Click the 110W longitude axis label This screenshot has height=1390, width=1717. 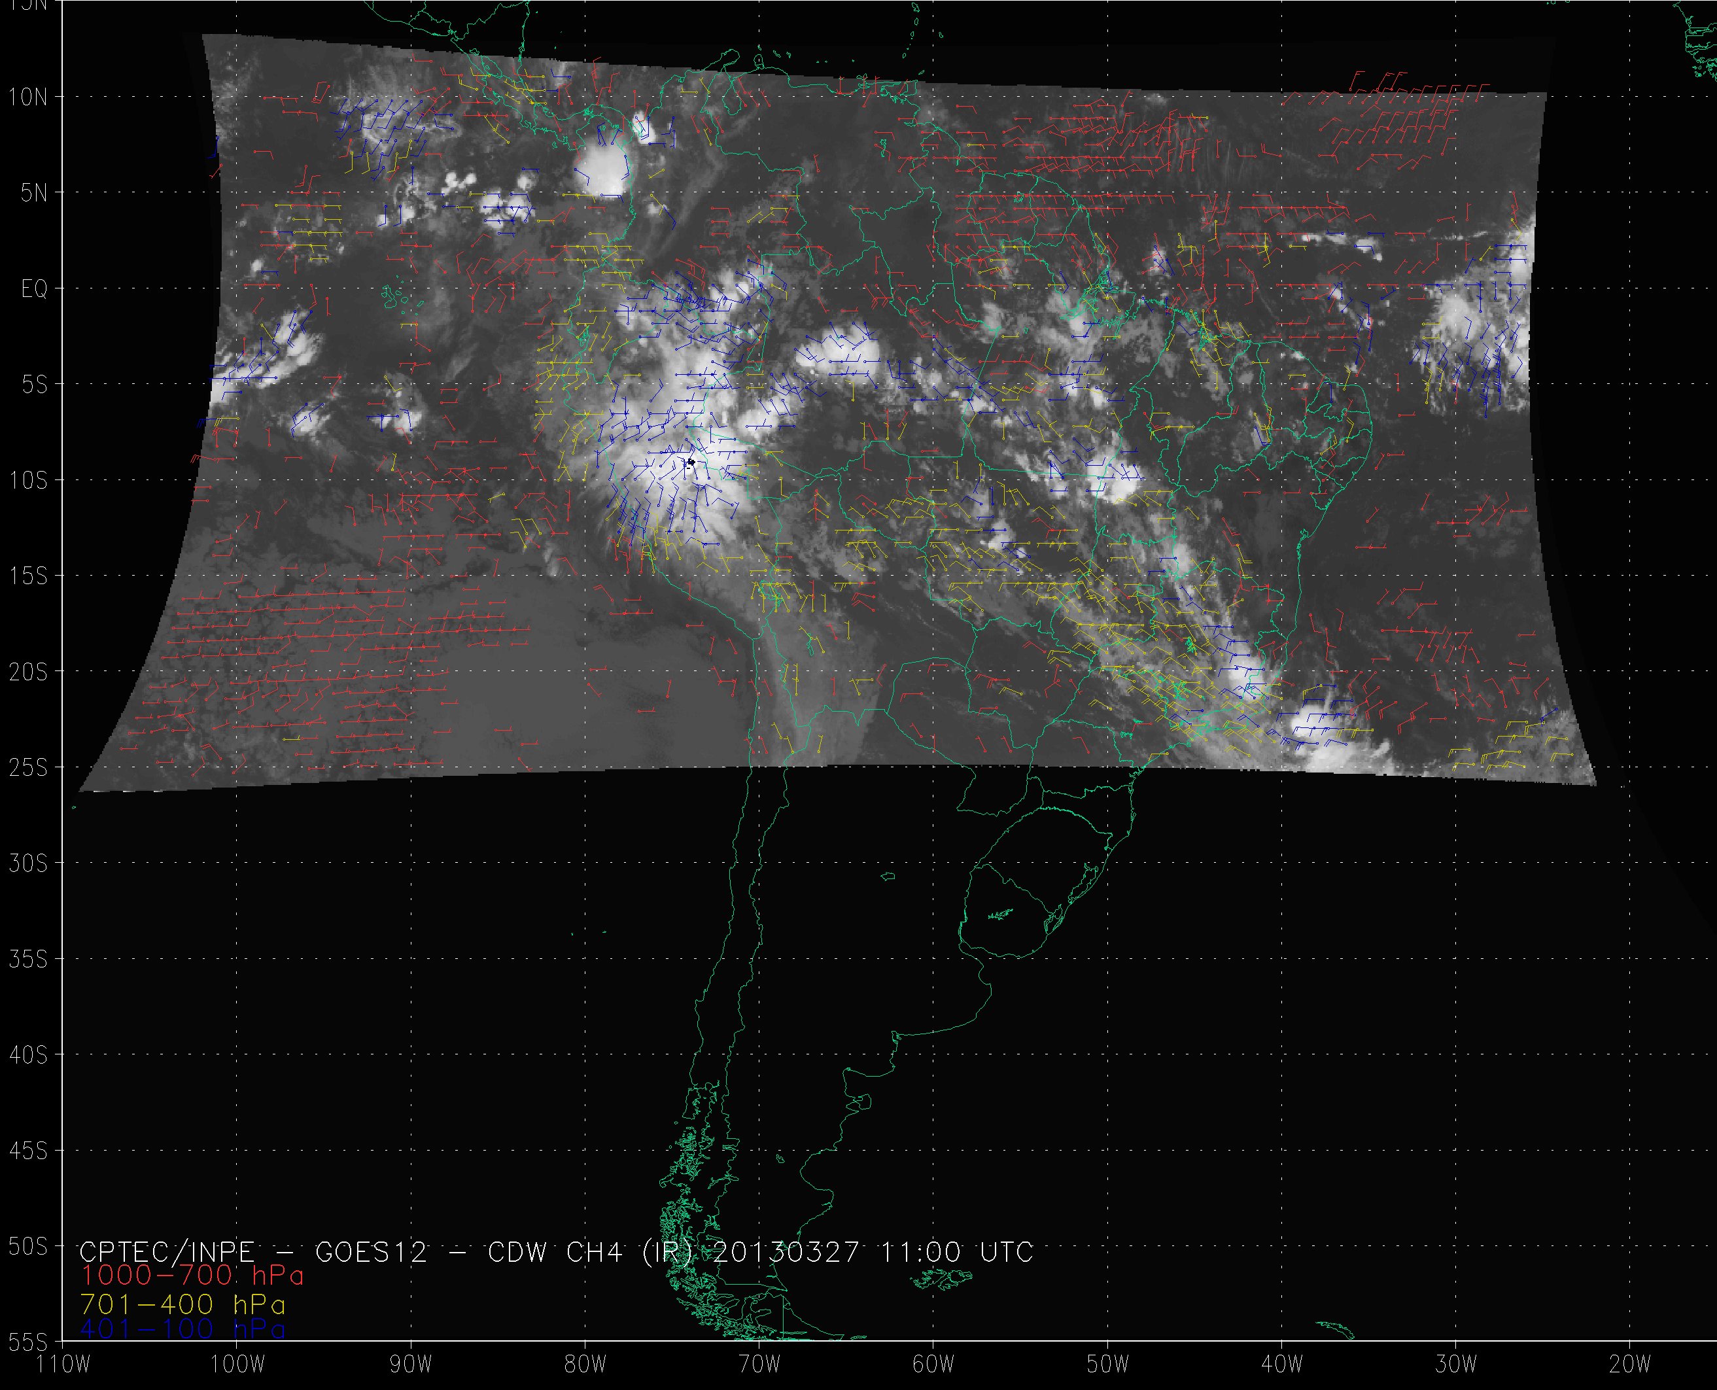tap(64, 1364)
